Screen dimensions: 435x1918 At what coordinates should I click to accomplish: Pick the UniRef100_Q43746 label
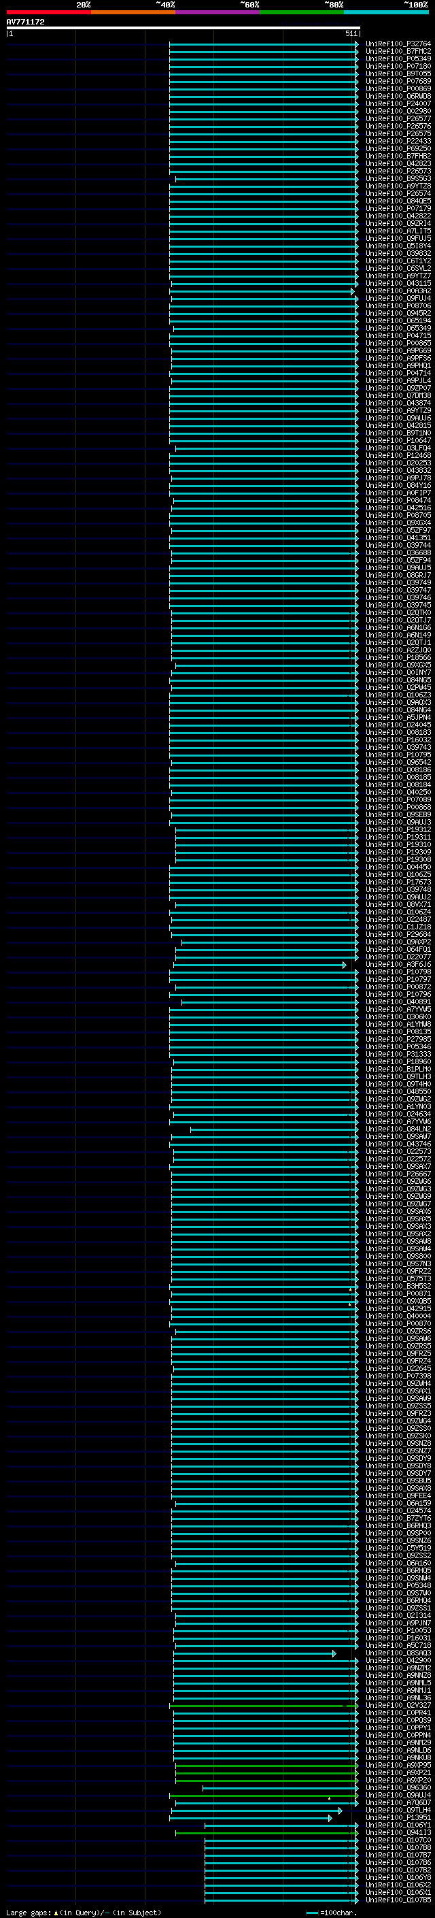coord(398,1144)
